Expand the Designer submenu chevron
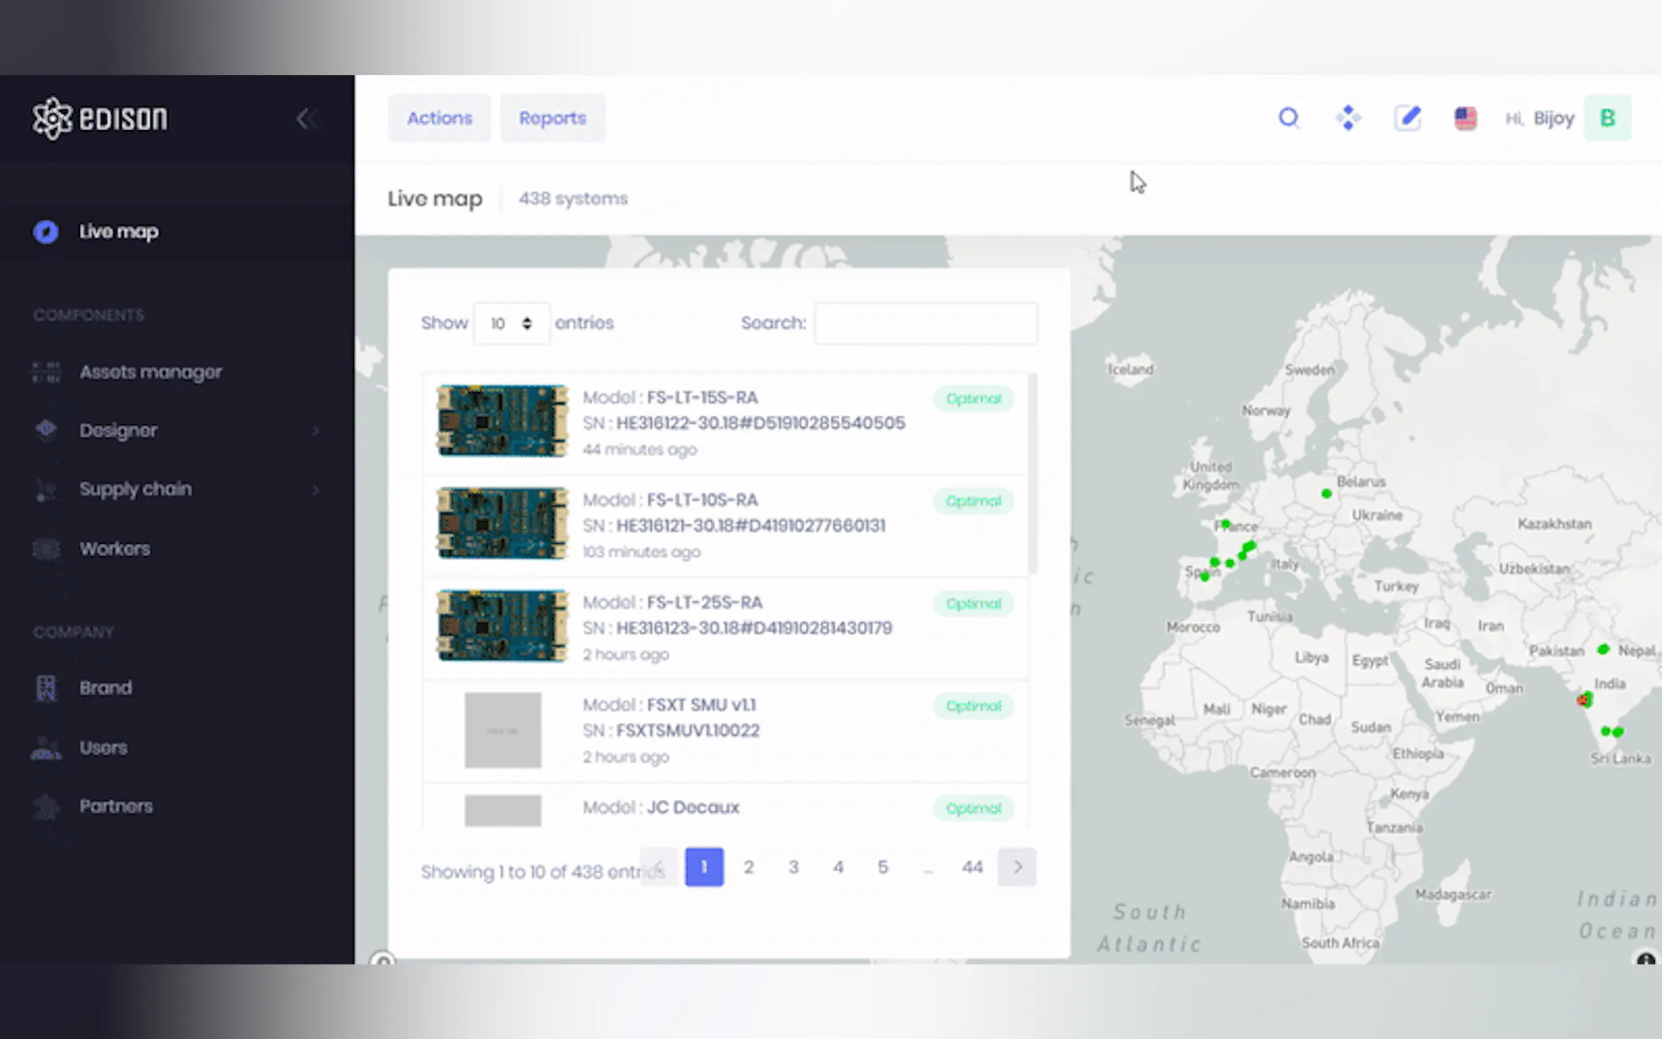The image size is (1662, 1039). pyautogui.click(x=315, y=431)
